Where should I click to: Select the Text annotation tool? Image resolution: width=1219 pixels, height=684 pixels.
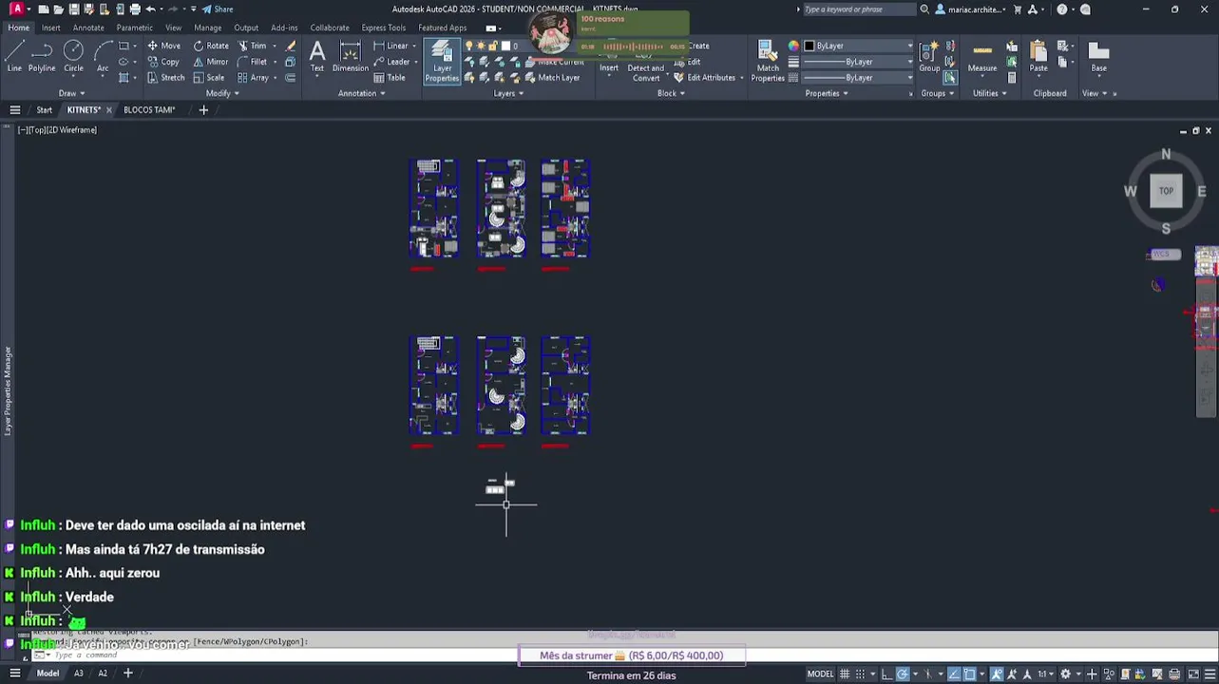317,56
